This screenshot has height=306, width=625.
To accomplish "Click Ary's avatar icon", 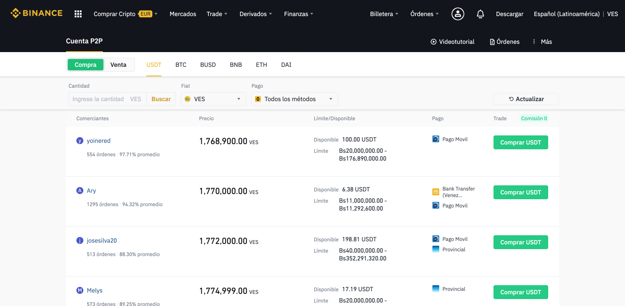I will pyautogui.click(x=79, y=191).
